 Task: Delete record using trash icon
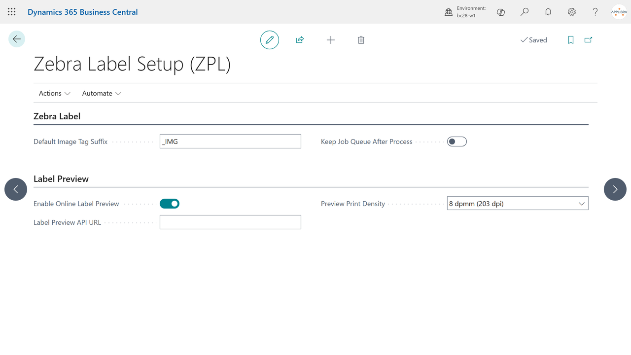click(361, 40)
